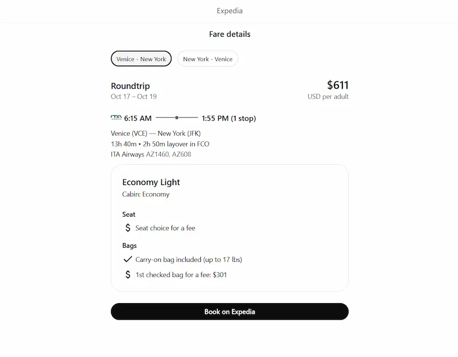Click the dollar icon beside 1st checked bag
458x357 pixels.
pos(128,275)
